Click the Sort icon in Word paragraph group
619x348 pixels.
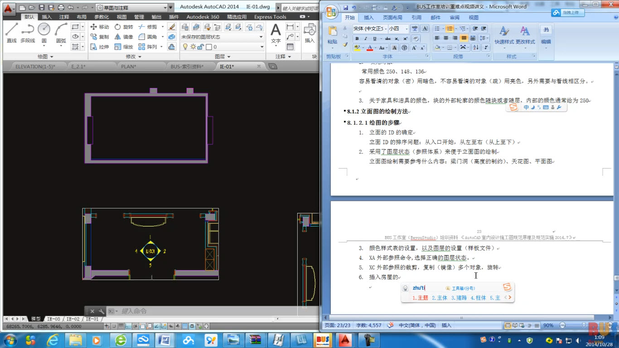coord(476,47)
